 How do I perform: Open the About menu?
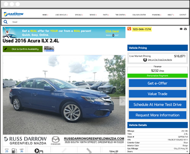pos(171,15)
